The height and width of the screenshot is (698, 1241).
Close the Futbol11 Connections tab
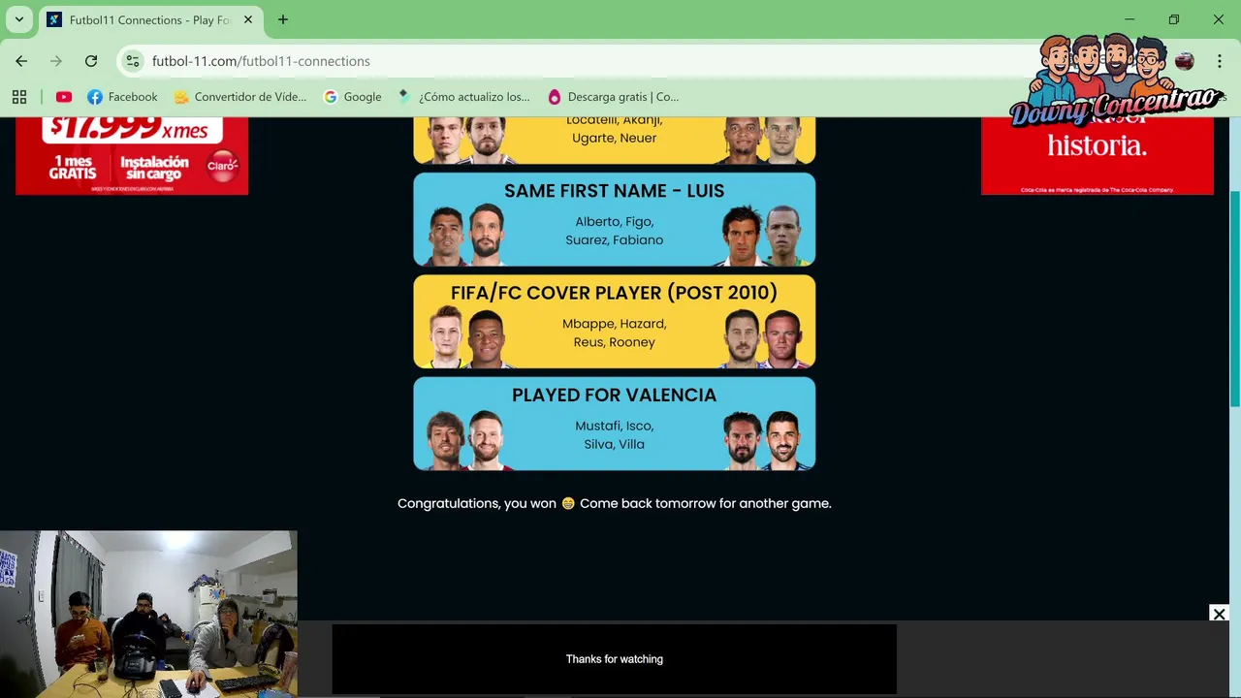(x=249, y=19)
